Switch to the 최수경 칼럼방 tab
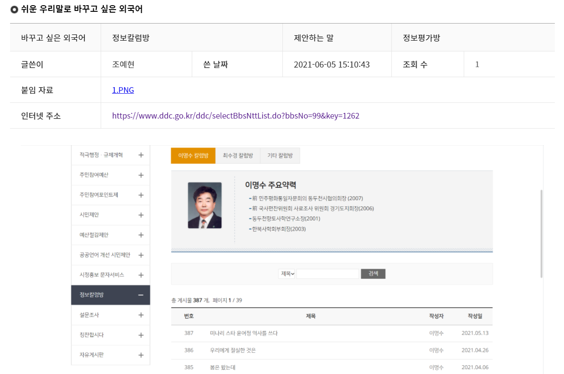 pyautogui.click(x=238, y=156)
